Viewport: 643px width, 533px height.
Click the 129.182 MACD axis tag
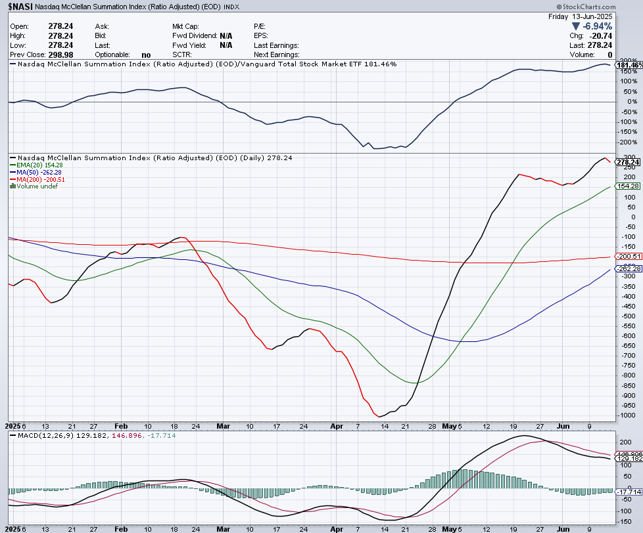point(629,458)
